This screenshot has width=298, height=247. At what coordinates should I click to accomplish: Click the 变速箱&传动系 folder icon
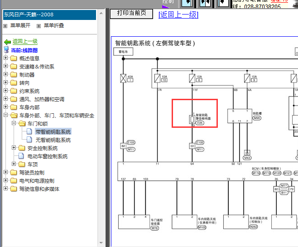click(x=14, y=66)
